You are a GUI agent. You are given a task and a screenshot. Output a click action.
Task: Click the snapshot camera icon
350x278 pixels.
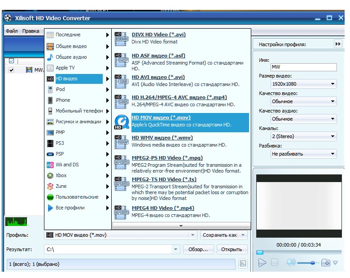click(325, 263)
